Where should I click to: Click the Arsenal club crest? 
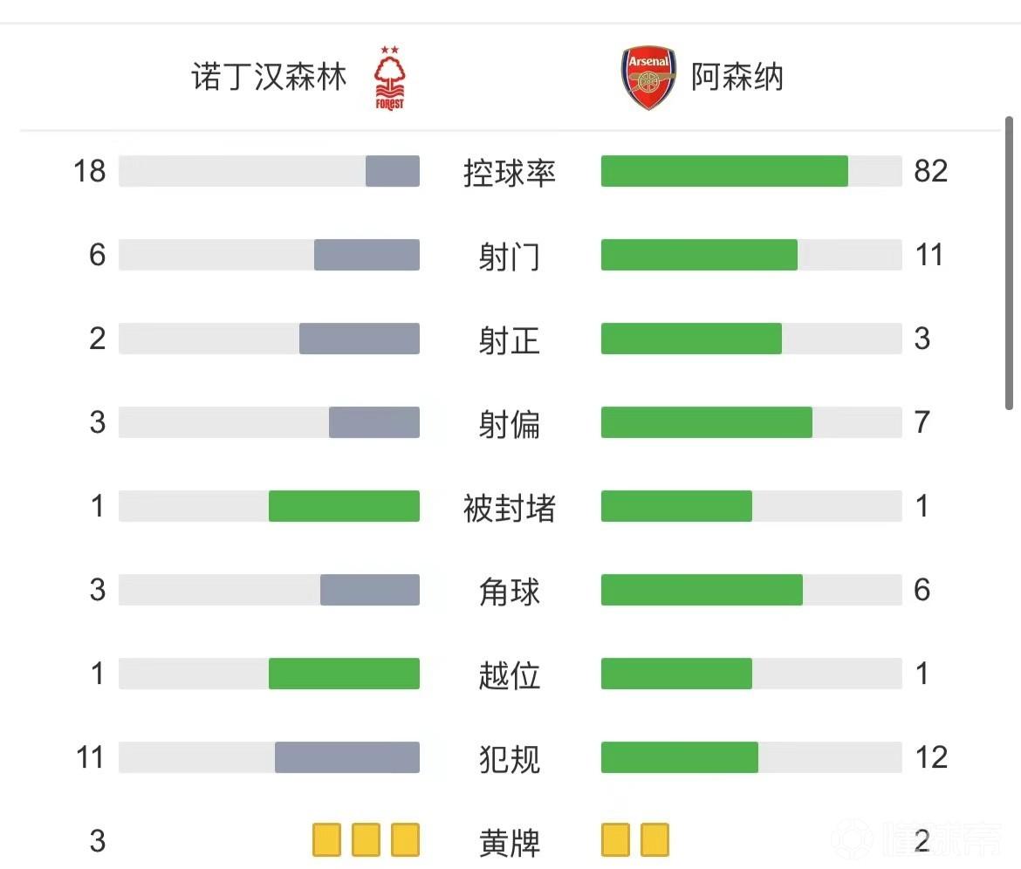tap(648, 79)
